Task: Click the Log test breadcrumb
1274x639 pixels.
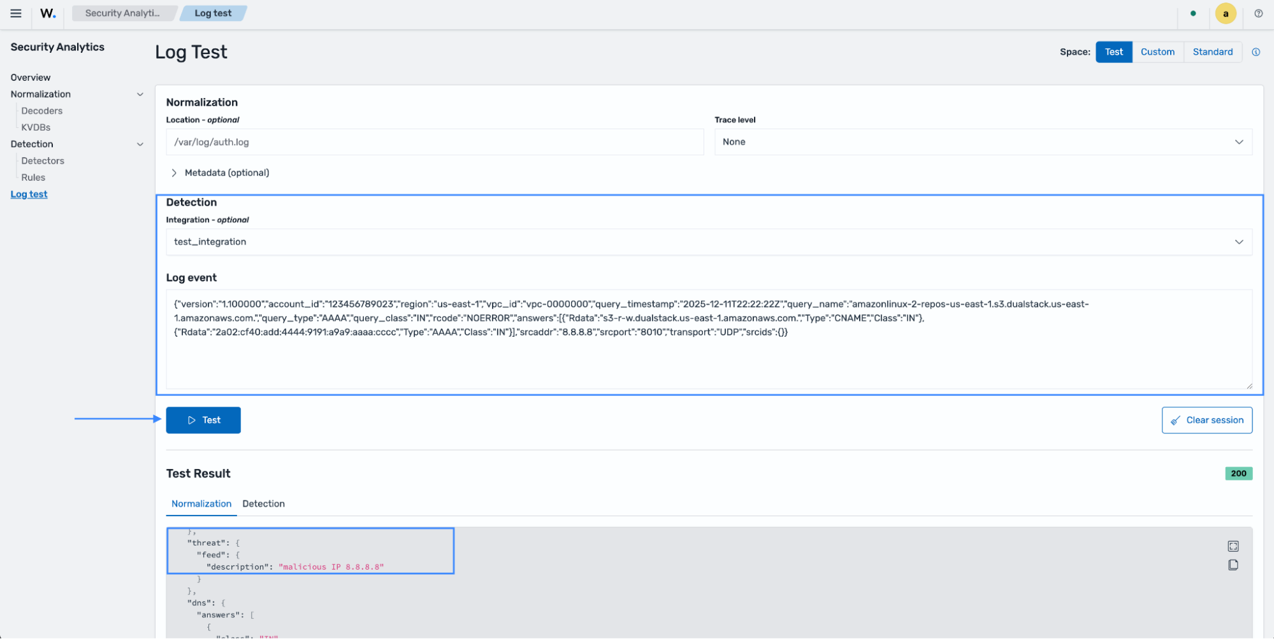Action: click(213, 13)
